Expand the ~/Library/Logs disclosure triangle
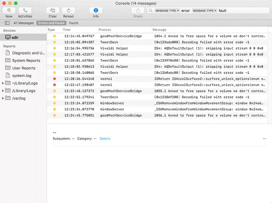 click(x=3, y=83)
